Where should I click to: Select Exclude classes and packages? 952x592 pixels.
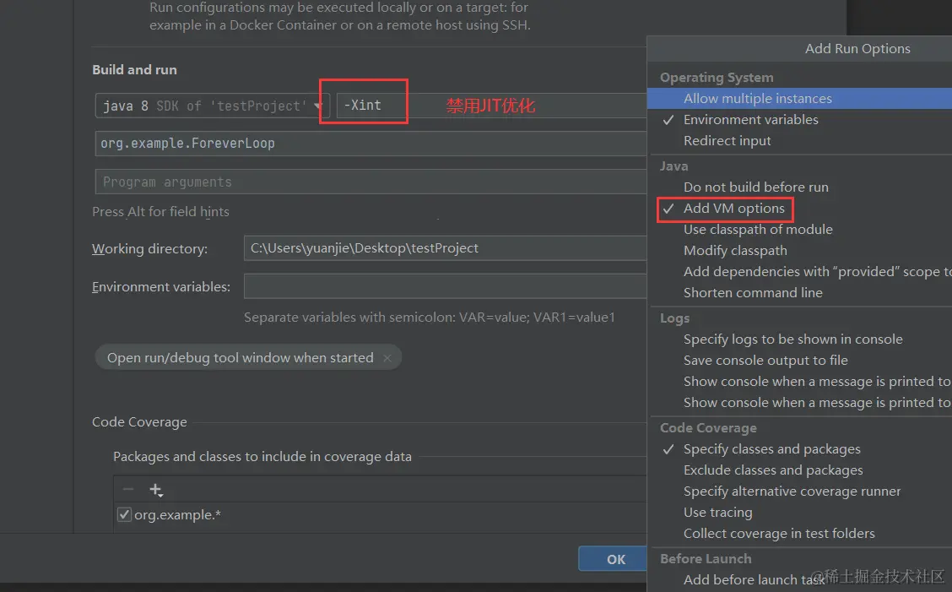[x=799, y=470]
